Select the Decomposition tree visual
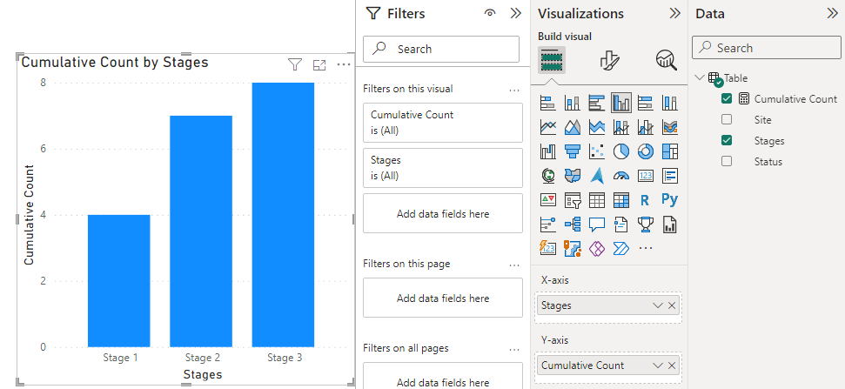 pos(573,225)
